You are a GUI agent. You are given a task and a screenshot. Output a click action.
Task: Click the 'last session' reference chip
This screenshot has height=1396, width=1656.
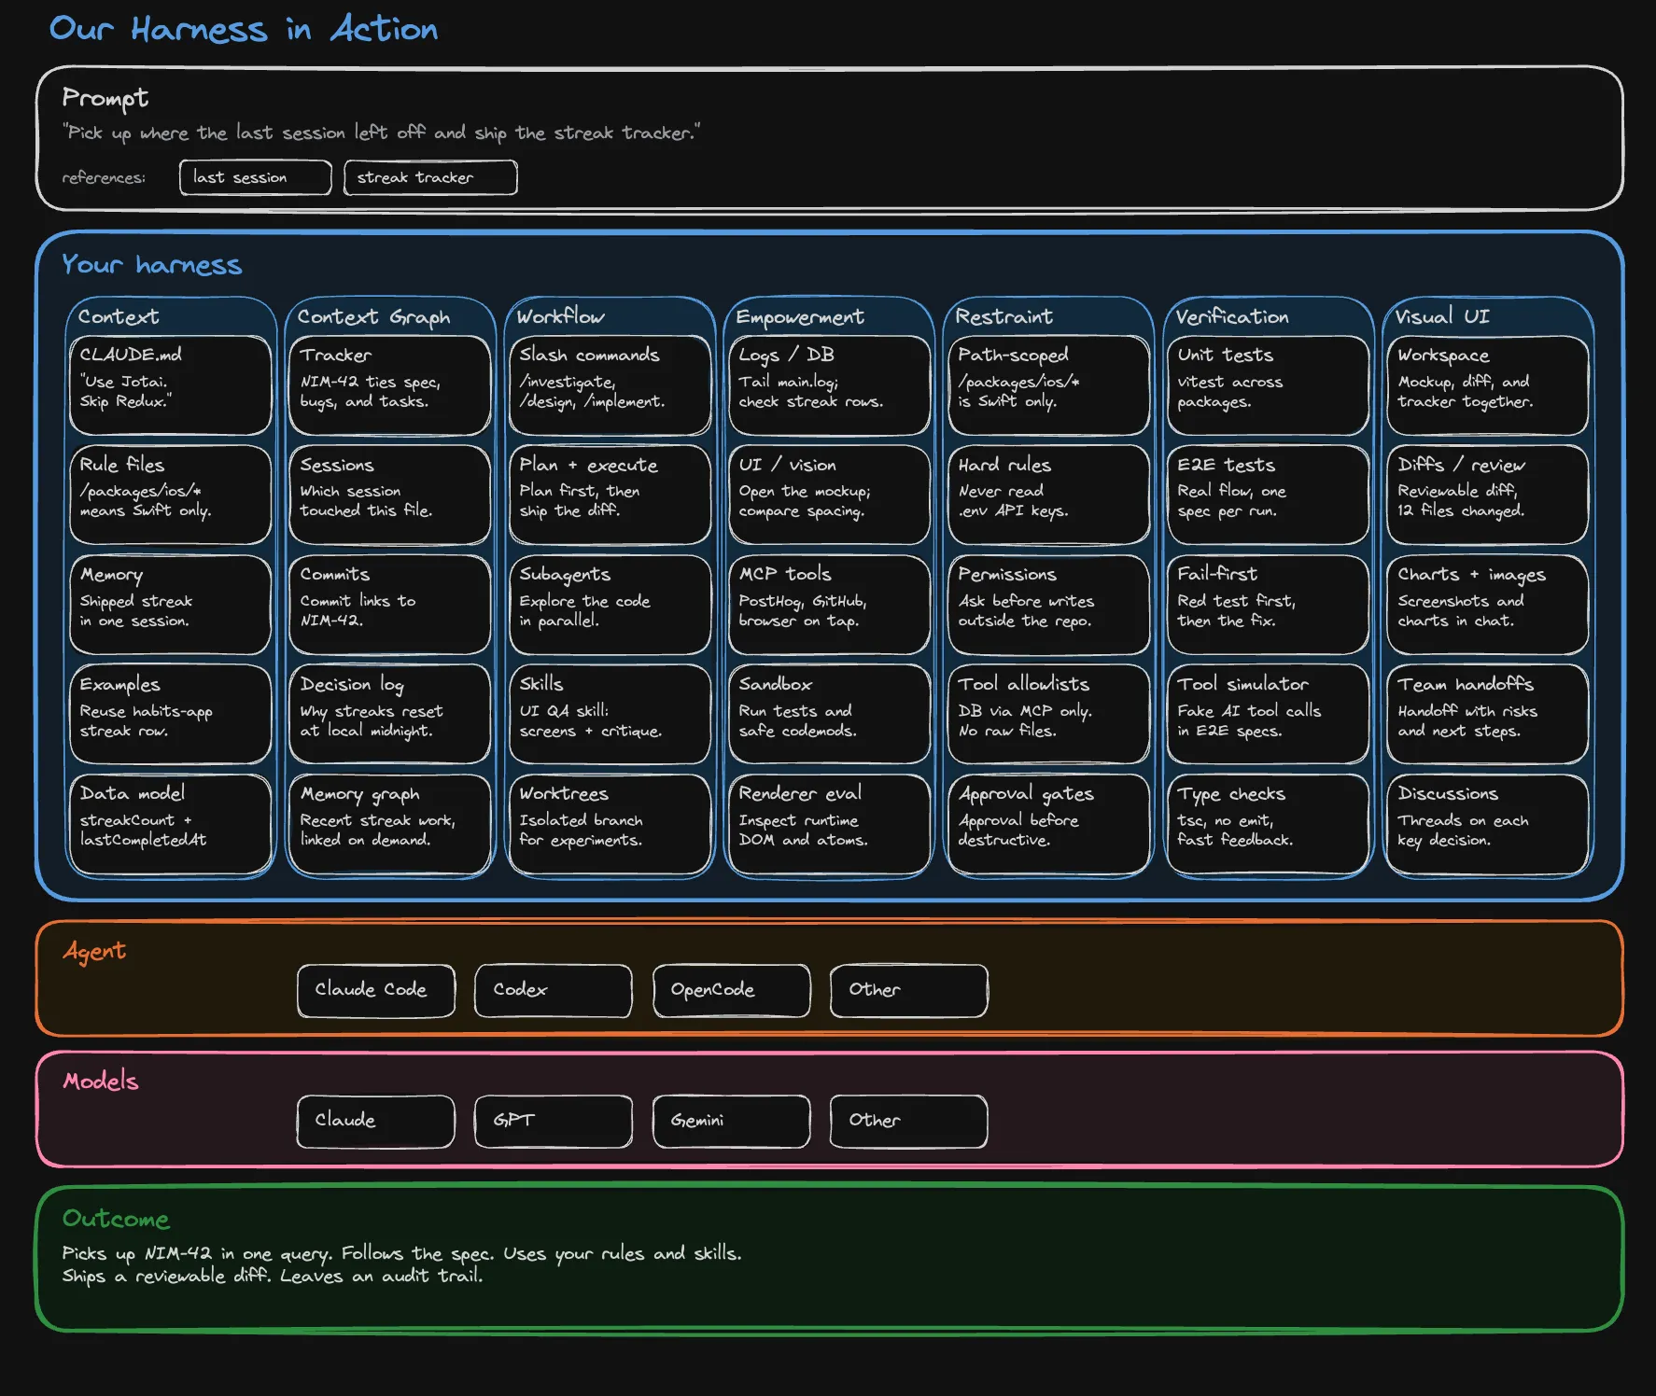coord(255,177)
